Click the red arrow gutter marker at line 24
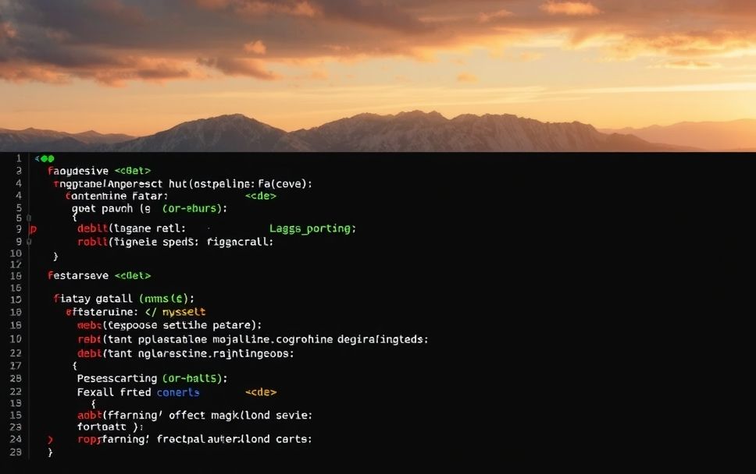This screenshot has width=756, height=474. coord(50,440)
